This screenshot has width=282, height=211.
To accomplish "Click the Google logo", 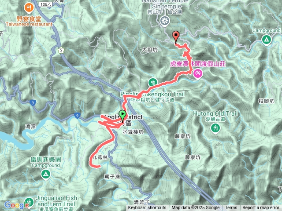I will click(x=16, y=205).
